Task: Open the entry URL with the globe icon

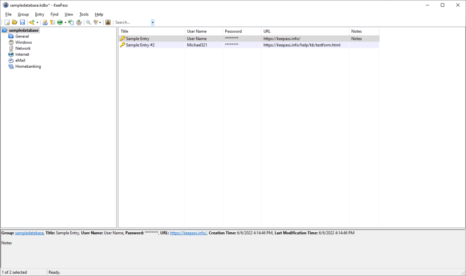Action: [x=61, y=22]
